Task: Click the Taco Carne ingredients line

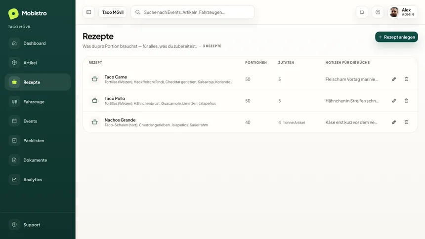Action: (x=169, y=82)
